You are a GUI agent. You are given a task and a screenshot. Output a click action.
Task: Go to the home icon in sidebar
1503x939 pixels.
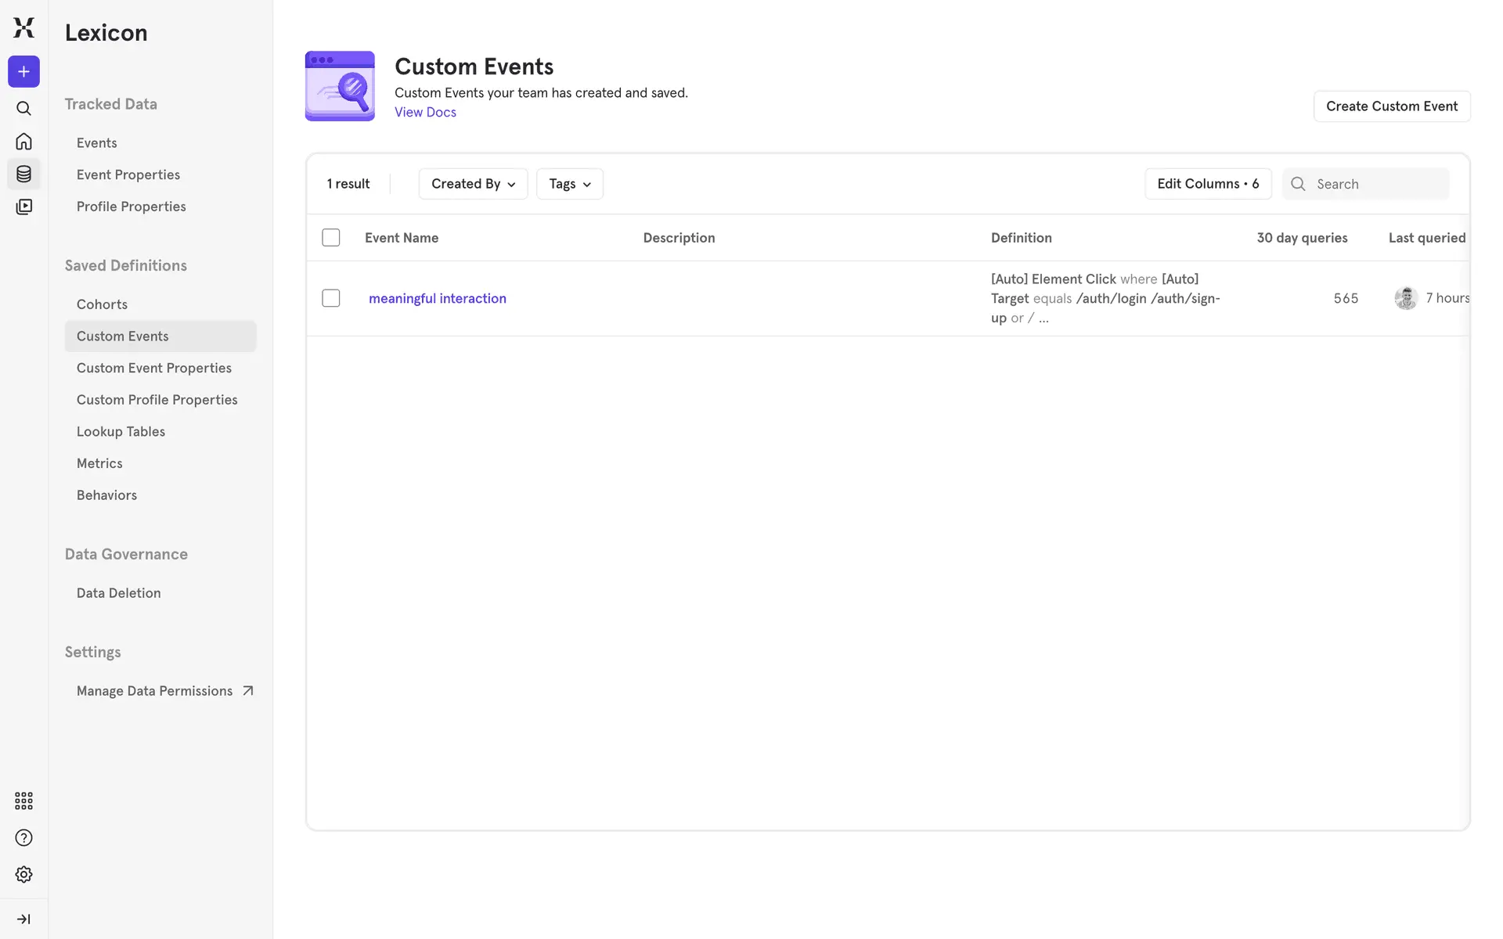23,142
